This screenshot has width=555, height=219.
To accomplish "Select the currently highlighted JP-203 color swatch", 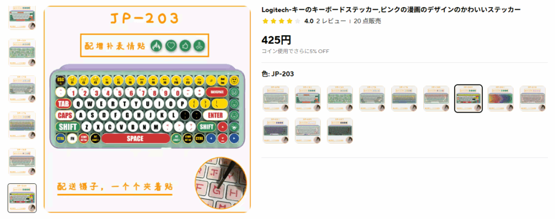I will coord(468,99).
